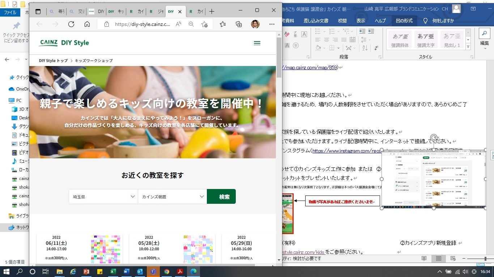Click 検索 button to search classrooms
The width and height of the screenshot is (494, 277).
coord(221,197)
